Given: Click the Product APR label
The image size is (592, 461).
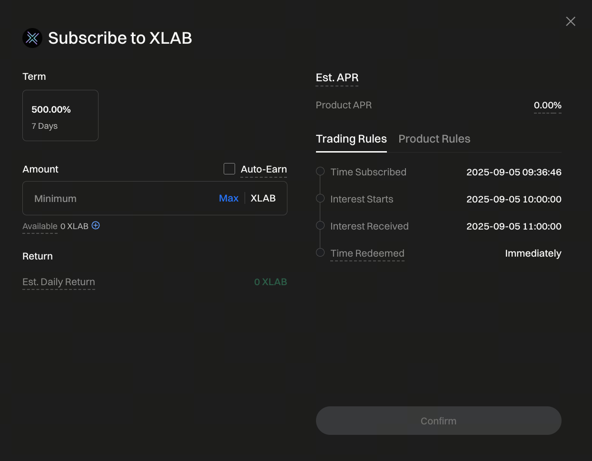Looking at the screenshot, I should click(x=344, y=105).
